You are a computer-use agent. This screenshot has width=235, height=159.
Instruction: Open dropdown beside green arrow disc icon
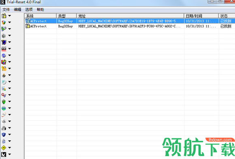pos(9,29)
